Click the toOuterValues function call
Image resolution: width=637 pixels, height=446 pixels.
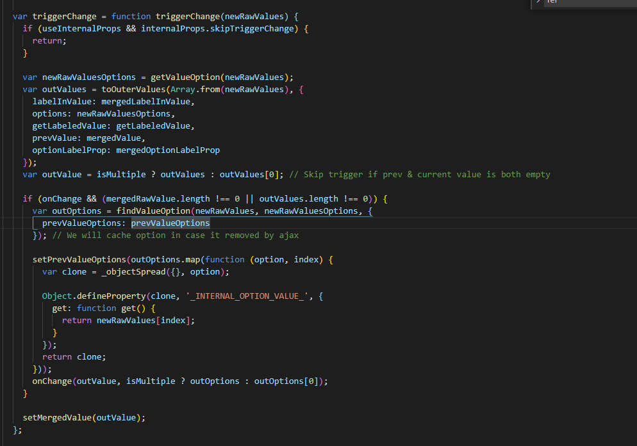click(134, 90)
